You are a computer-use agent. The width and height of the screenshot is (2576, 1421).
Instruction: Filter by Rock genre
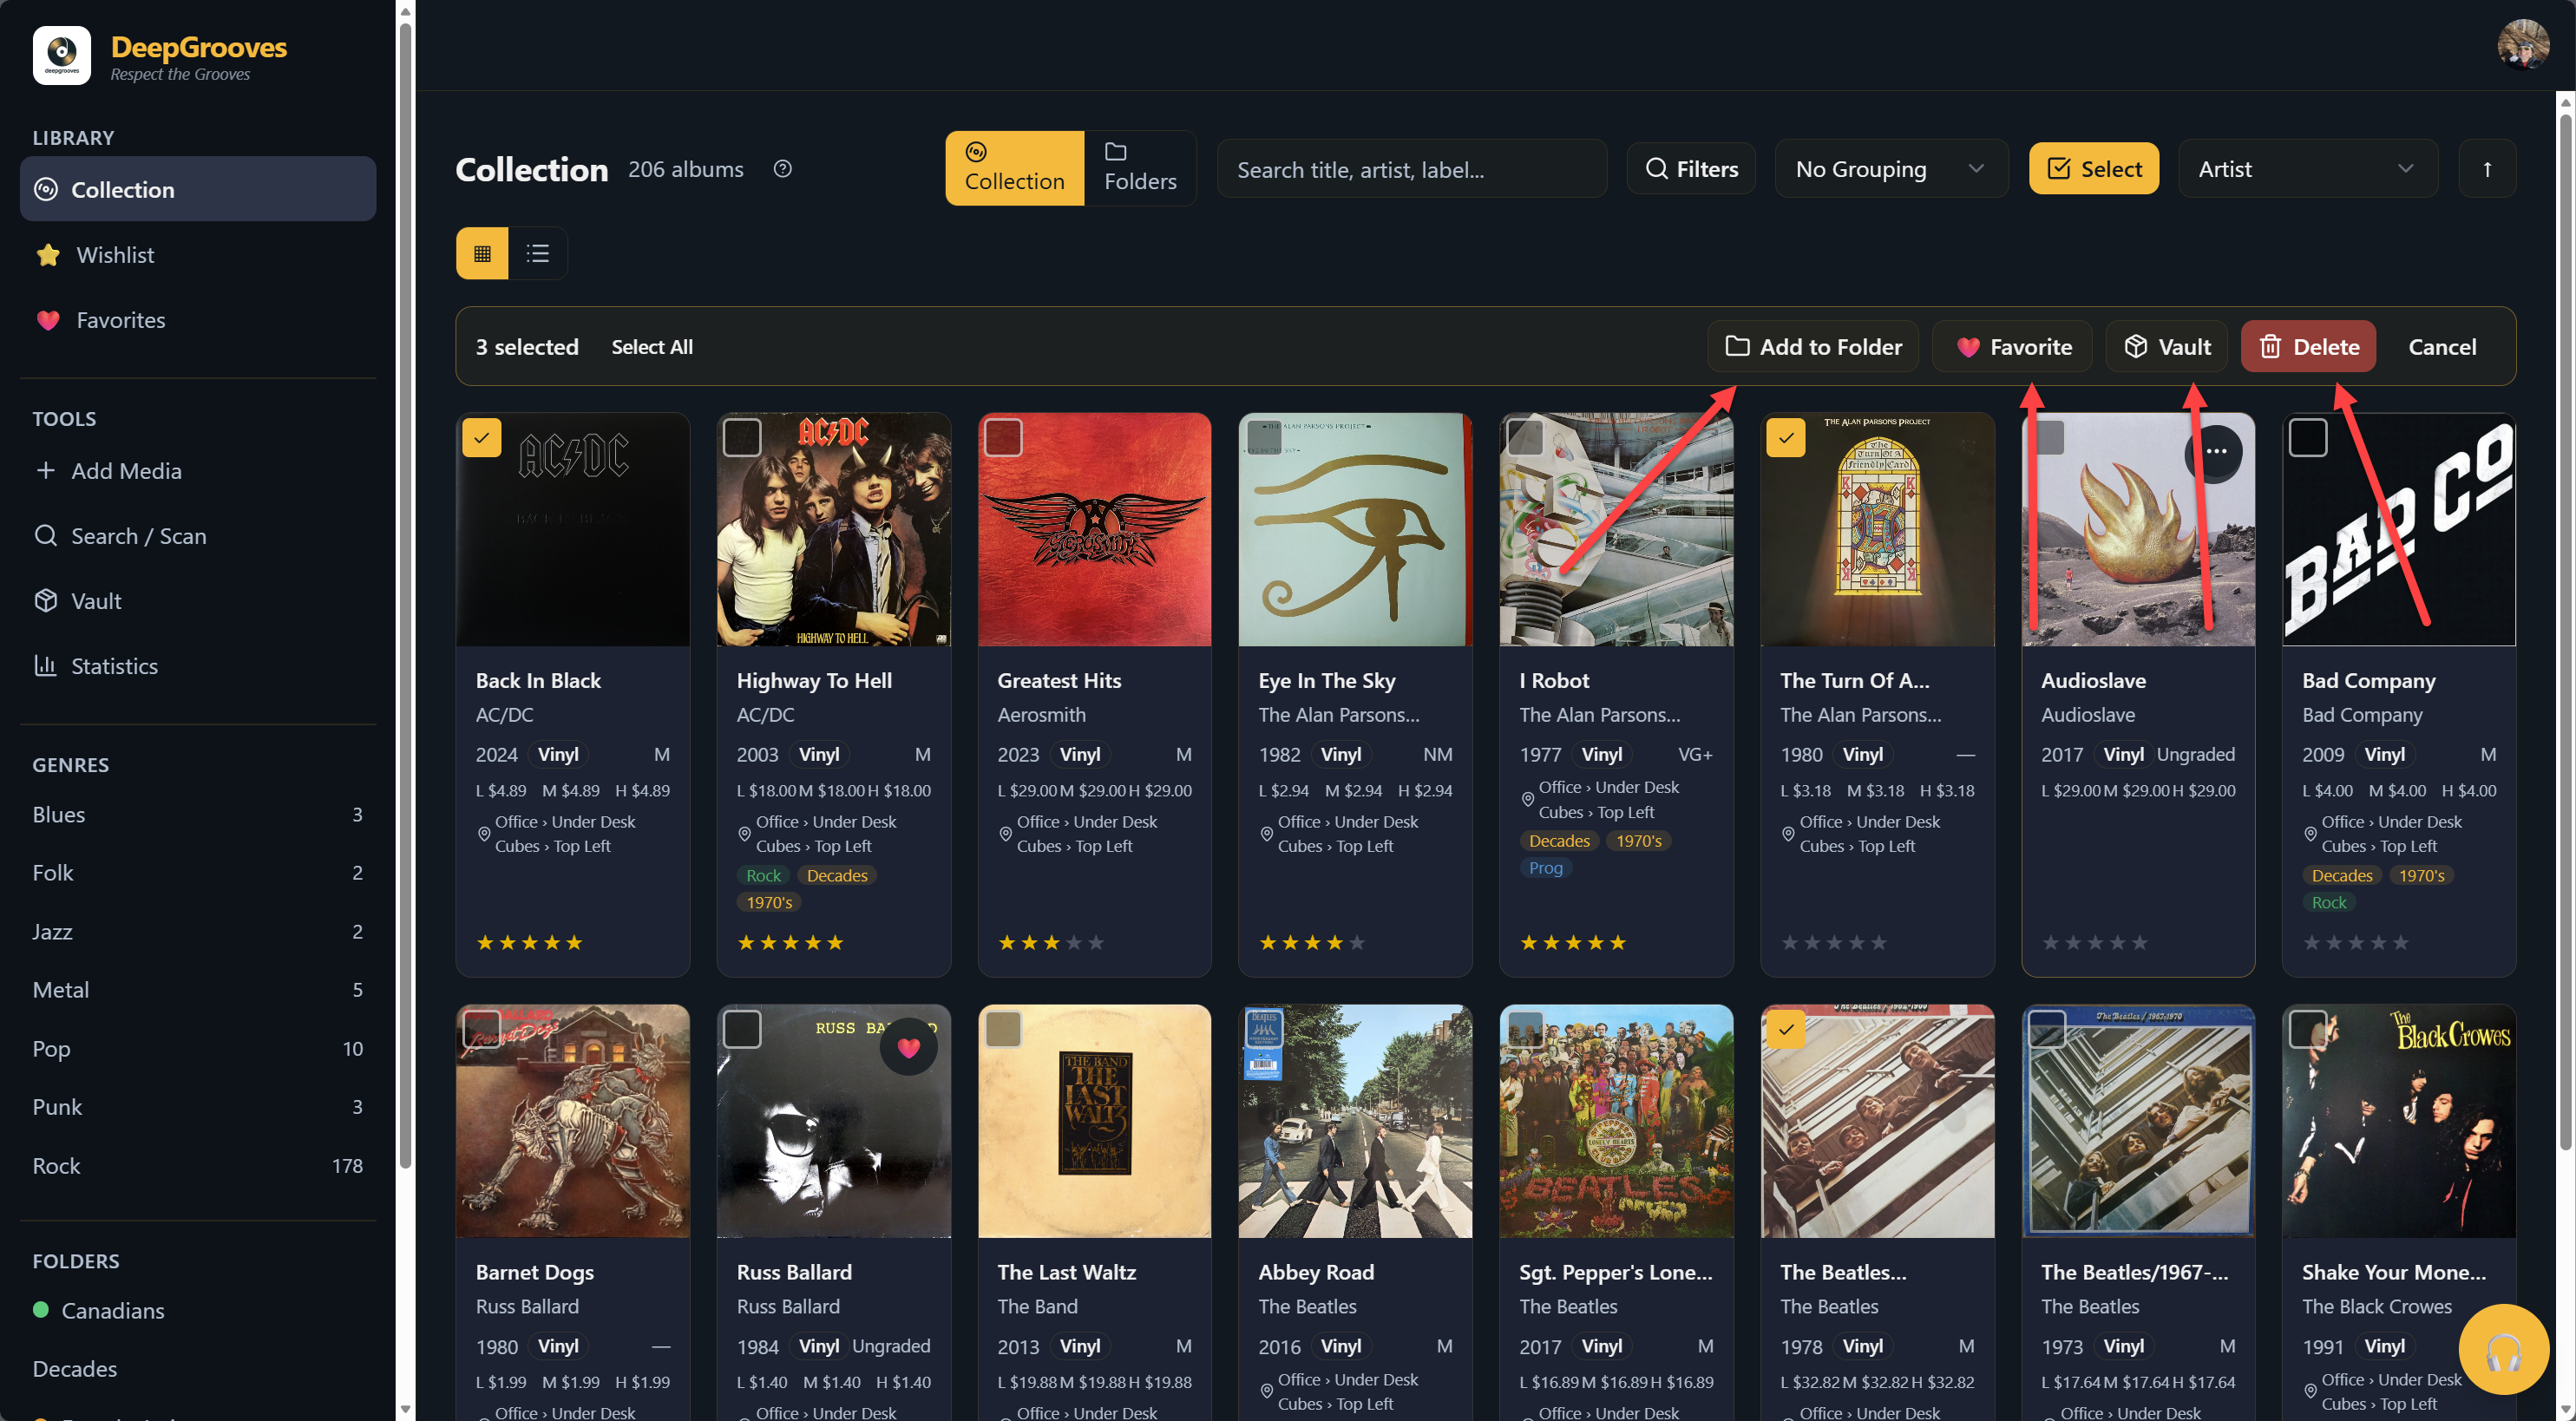pyautogui.click(x=197, y=1166)
